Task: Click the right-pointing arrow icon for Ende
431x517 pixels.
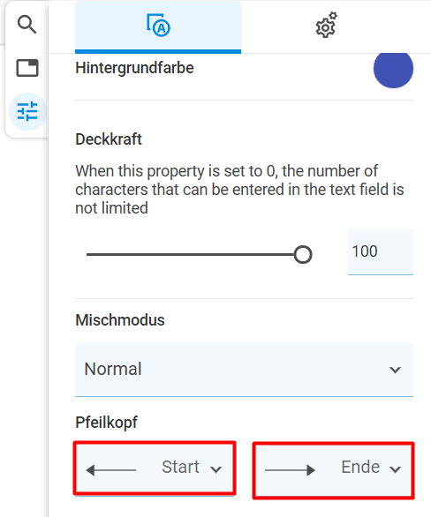Action: click(290, 470)
